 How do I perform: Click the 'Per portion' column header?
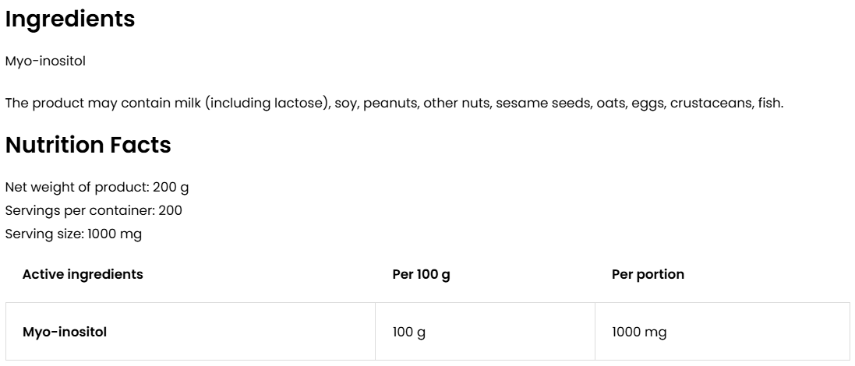[x=648, y=274]
